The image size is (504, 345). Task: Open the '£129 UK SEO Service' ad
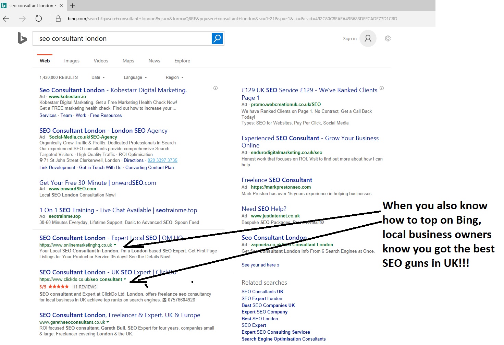[x=309, y=94]
